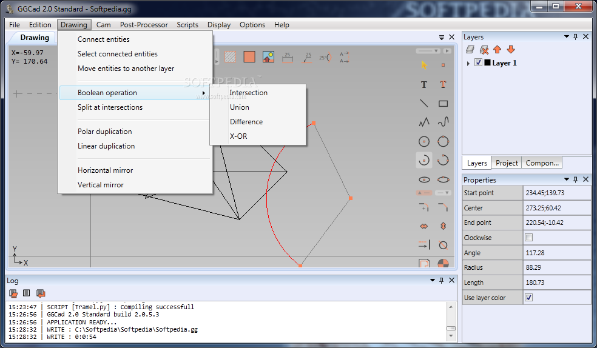Open the drawing area options dropdown
The width and height of the screenshot is (597, 348).
click(441, 37)
